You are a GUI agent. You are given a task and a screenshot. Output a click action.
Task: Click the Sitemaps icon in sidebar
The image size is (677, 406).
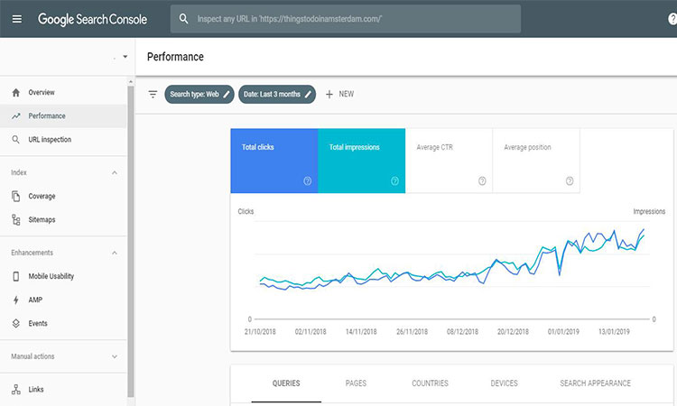coord(16,219)
